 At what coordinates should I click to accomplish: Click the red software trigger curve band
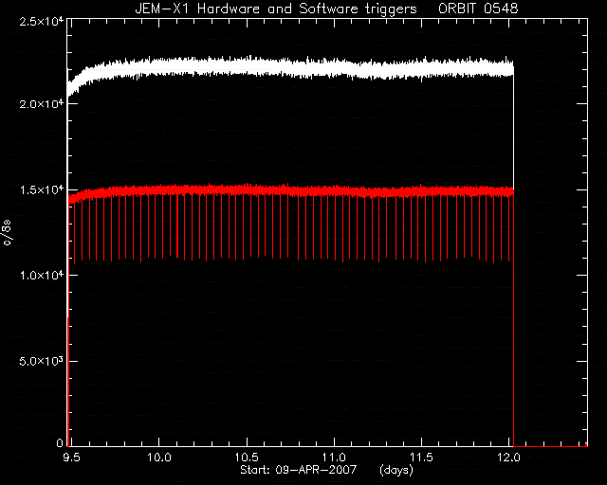(x=290, y=190)
